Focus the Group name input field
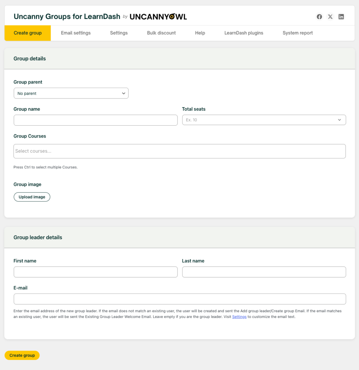Screen dimensions: 359x370 (96, 120)
